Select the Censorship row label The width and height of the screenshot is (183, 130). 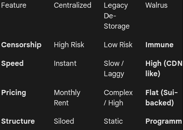coord(21,45)
